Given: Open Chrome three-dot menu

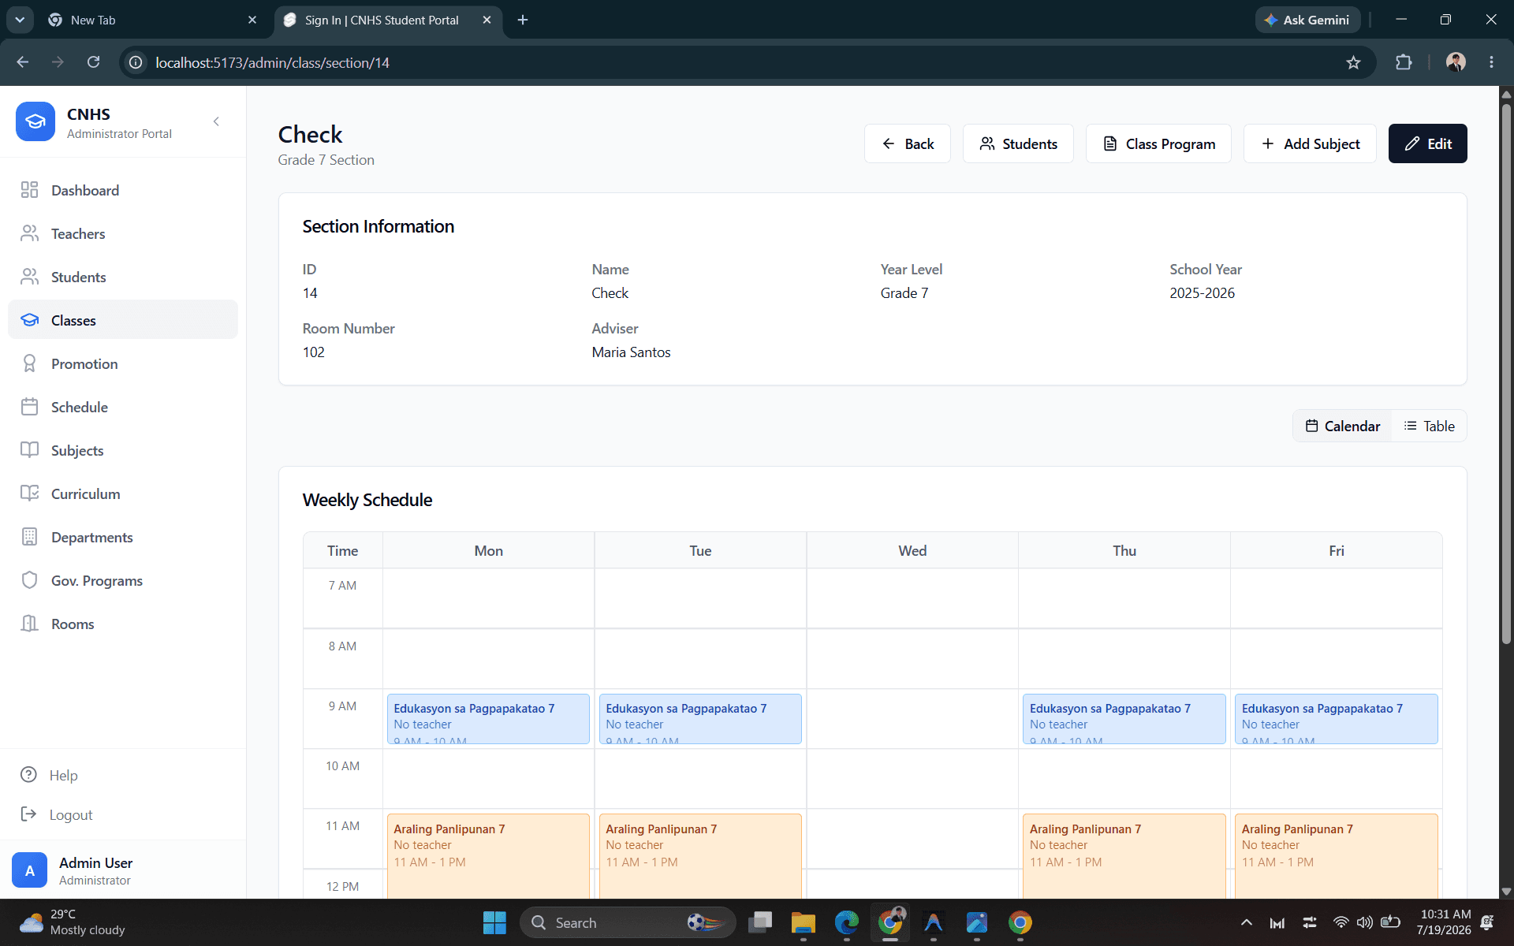Looking at the screenshot, I should coord(1491,62).
